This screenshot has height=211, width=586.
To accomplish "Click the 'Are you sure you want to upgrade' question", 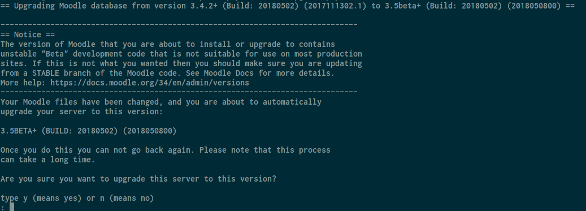I will [x=138, y=179].
